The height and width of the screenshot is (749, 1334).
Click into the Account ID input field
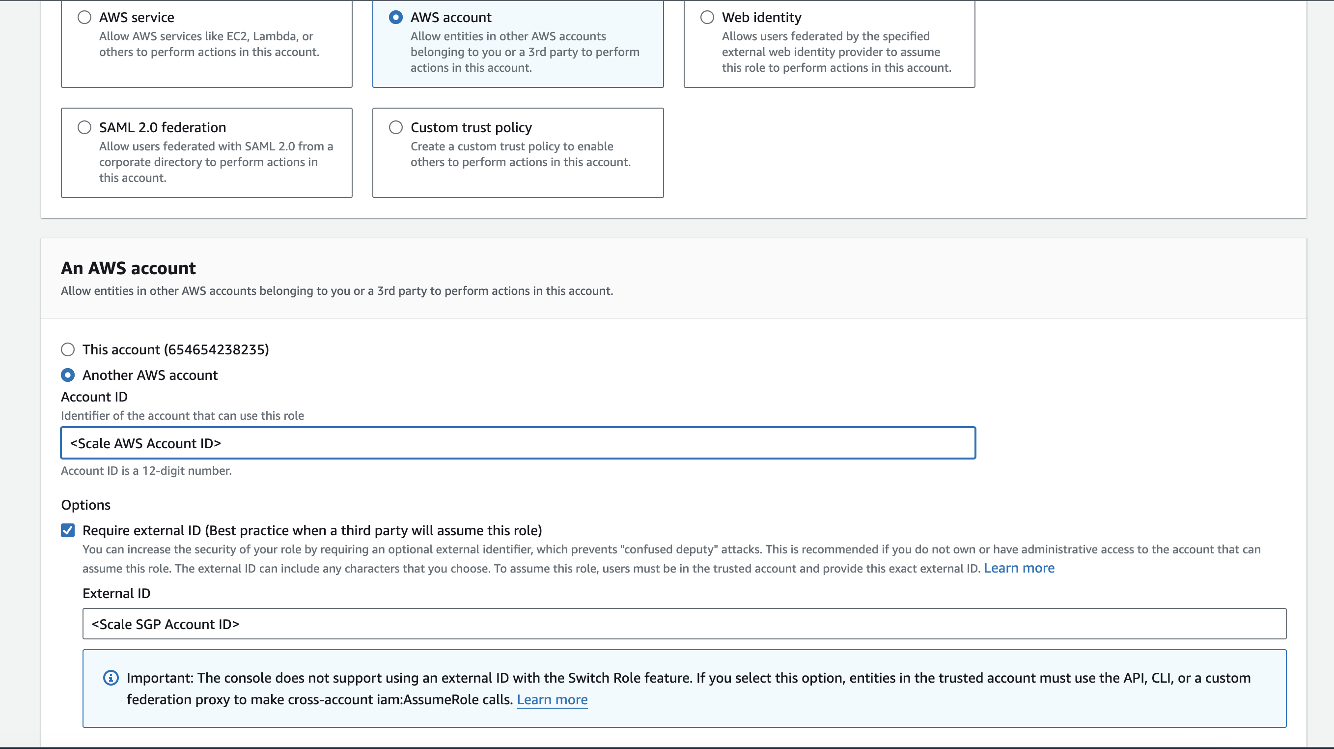(518, 443)
